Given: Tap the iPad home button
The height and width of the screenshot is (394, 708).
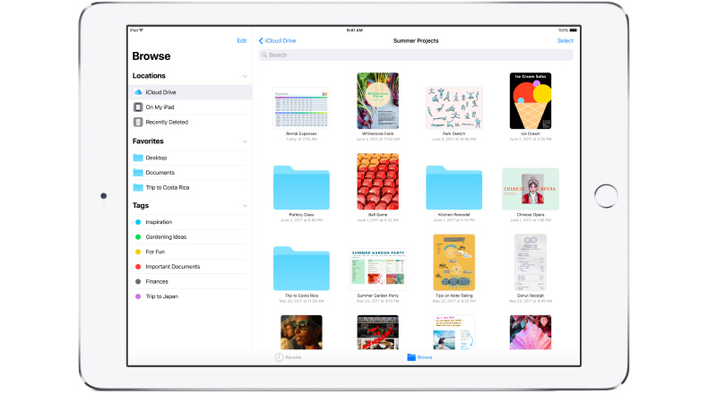Looking at the screenshot, I should click(606, 196).
